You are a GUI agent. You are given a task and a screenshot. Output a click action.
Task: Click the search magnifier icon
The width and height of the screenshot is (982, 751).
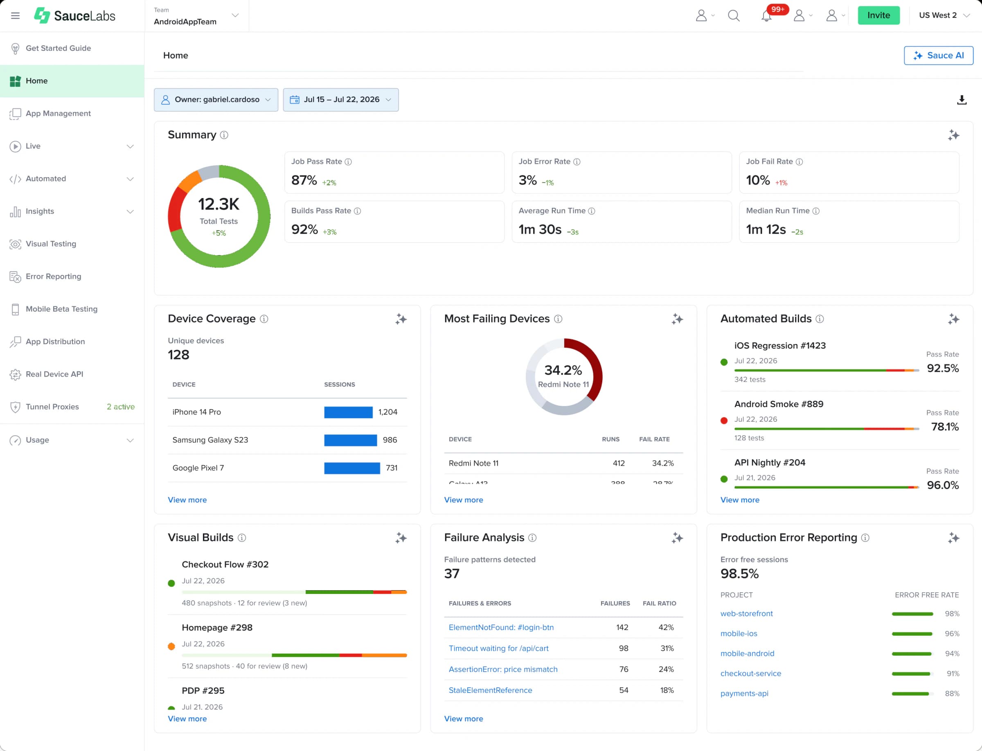click(733, 16)
